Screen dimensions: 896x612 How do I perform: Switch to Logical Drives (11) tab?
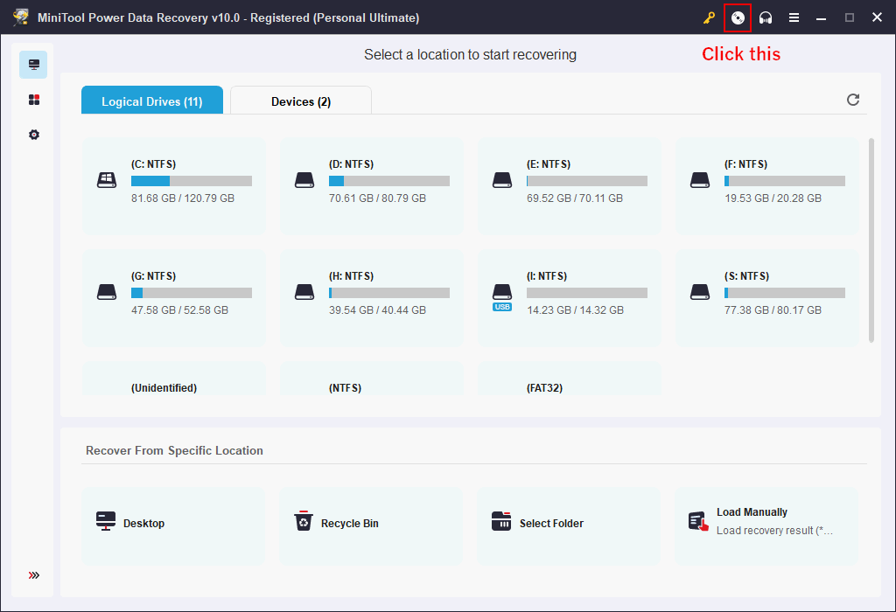[152, 101]
